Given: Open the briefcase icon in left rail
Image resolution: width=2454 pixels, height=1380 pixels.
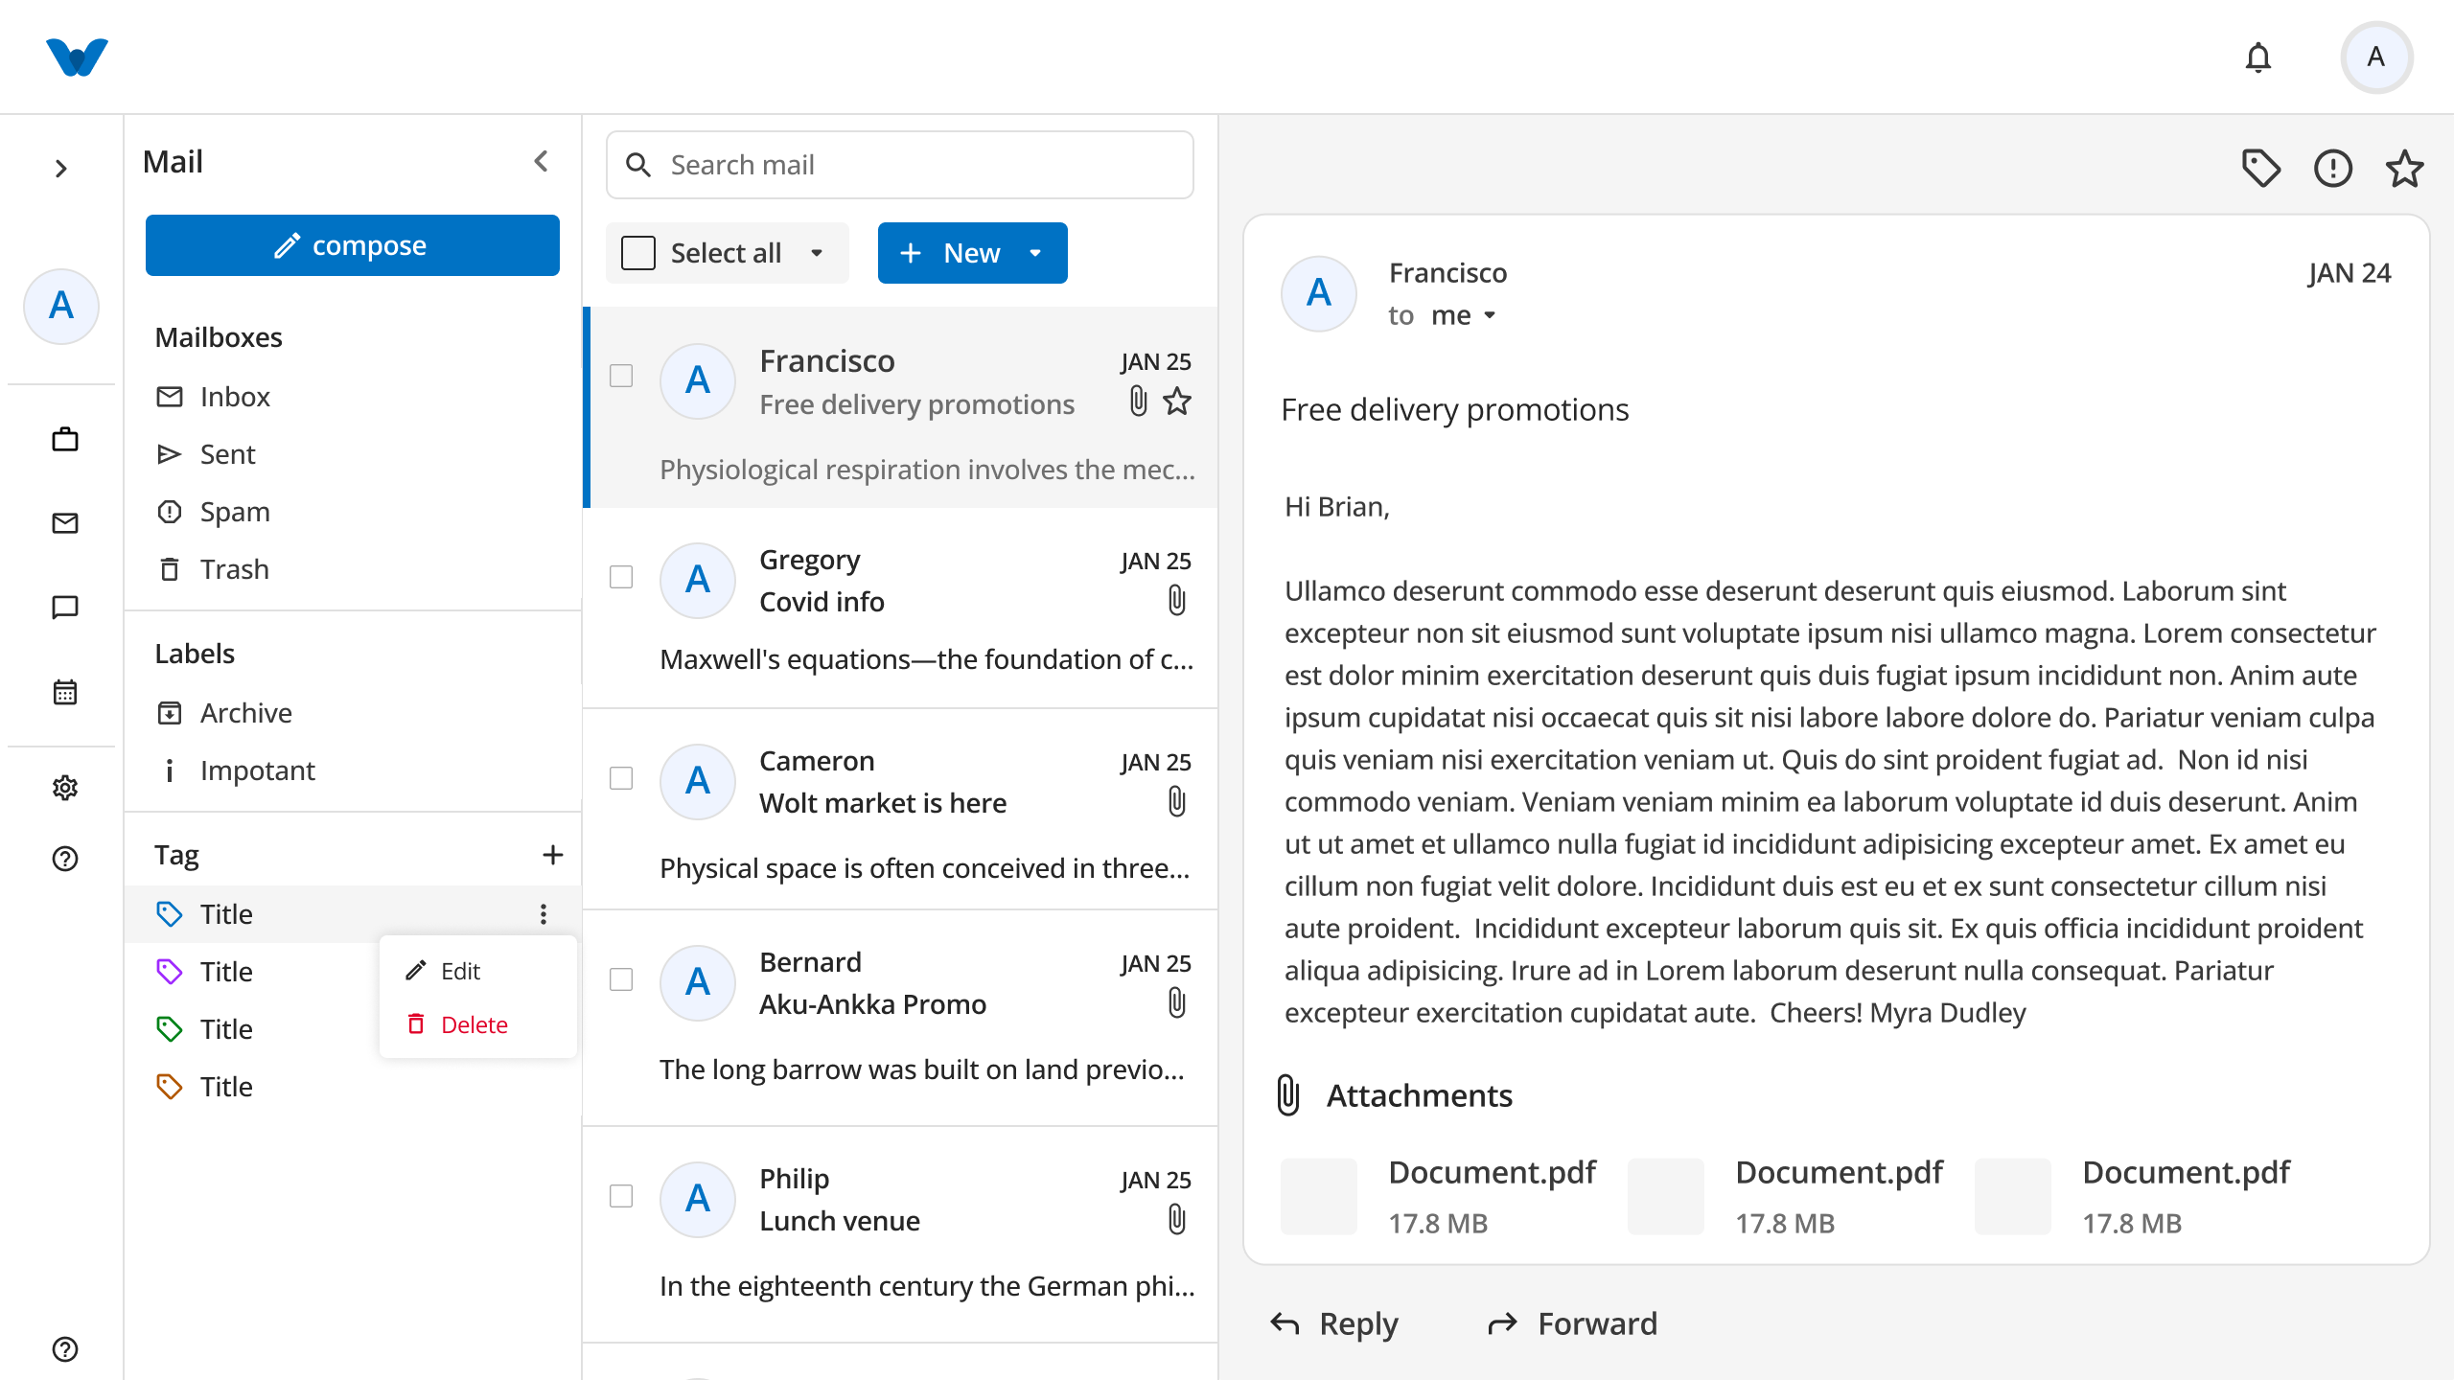Looking at the screenshot, I should tap(65, 440).
